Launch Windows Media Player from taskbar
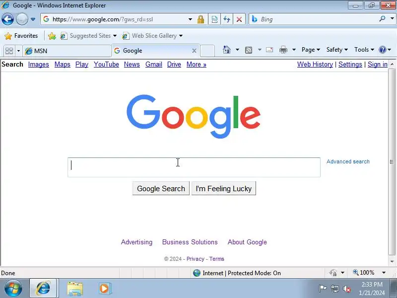Image resolution: width=397 pixels, height=298 pixels. [105, 289]
